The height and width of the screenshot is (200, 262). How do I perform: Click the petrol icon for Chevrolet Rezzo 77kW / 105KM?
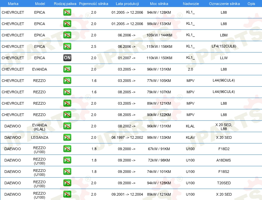pyautogui.click(x=67, y=80)
